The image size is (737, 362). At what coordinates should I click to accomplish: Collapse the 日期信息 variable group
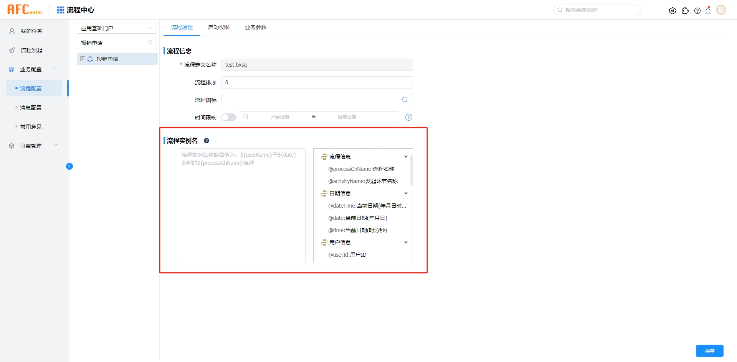[x=406, y=193]
